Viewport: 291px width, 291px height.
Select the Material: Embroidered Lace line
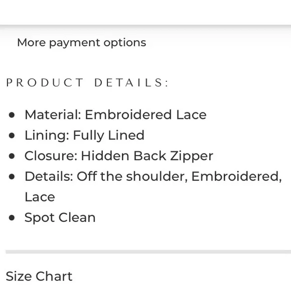pos(115,115)
